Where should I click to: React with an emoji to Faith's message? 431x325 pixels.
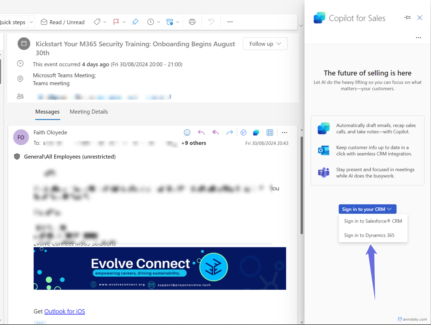pos(187,132)
